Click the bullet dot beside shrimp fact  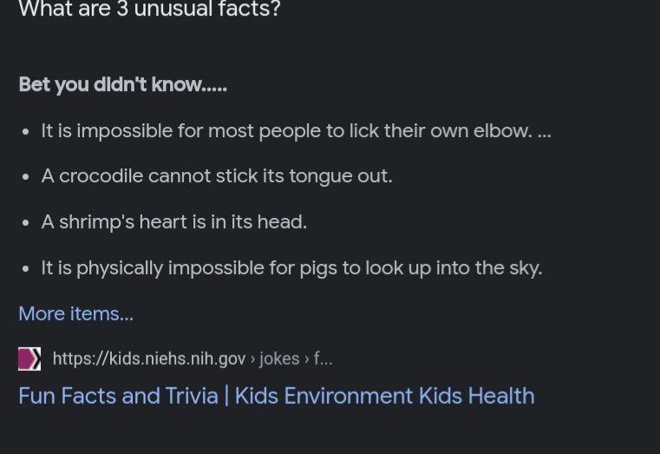26,223
